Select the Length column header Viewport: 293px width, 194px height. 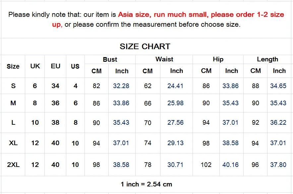pos(267,59)
